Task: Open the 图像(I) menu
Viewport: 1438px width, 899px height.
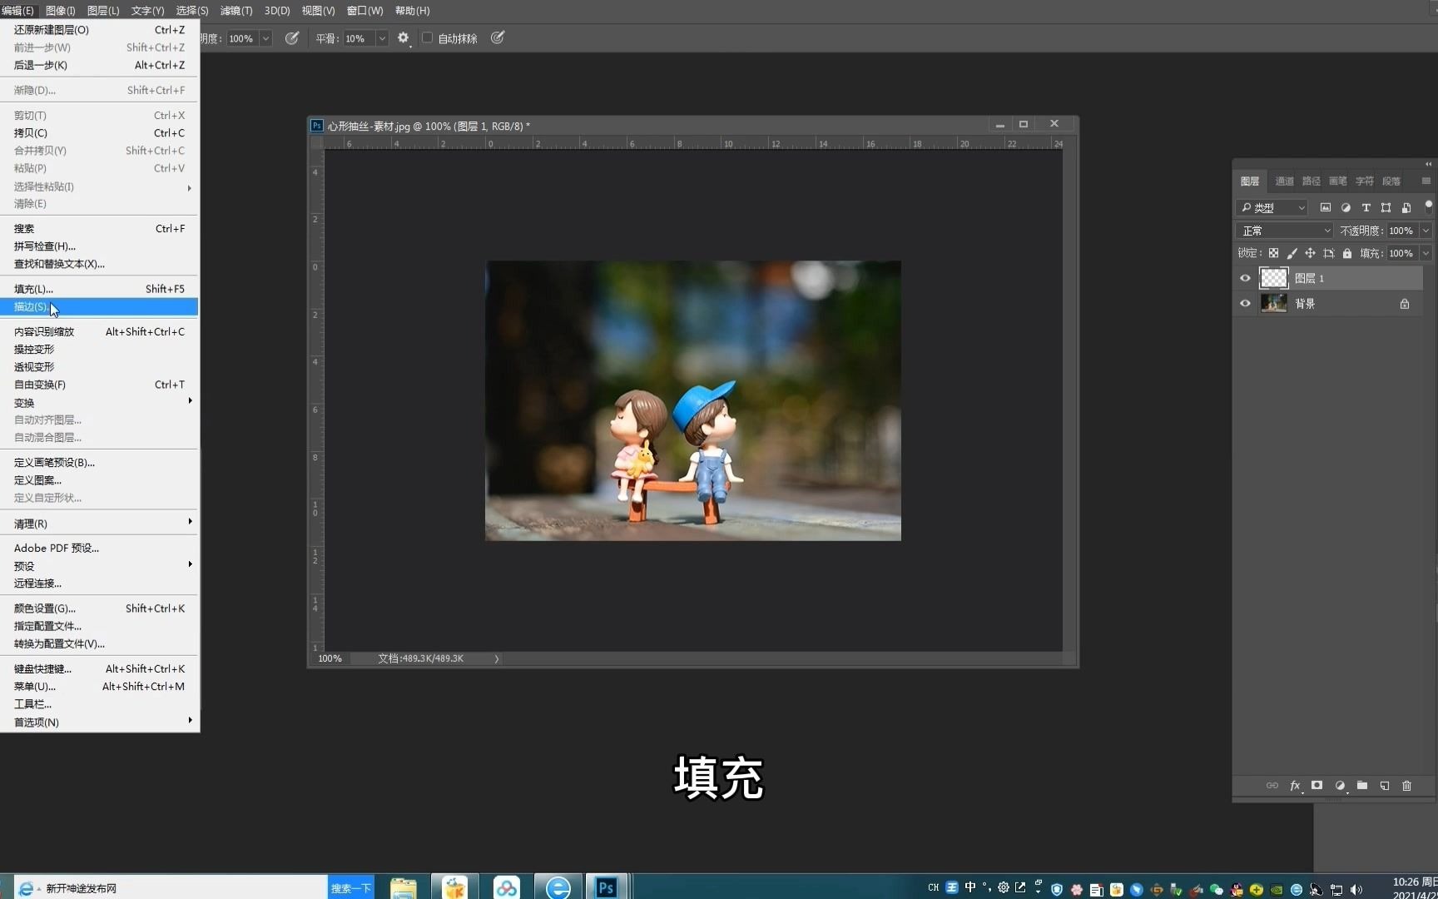Action: tap(60, 11)
